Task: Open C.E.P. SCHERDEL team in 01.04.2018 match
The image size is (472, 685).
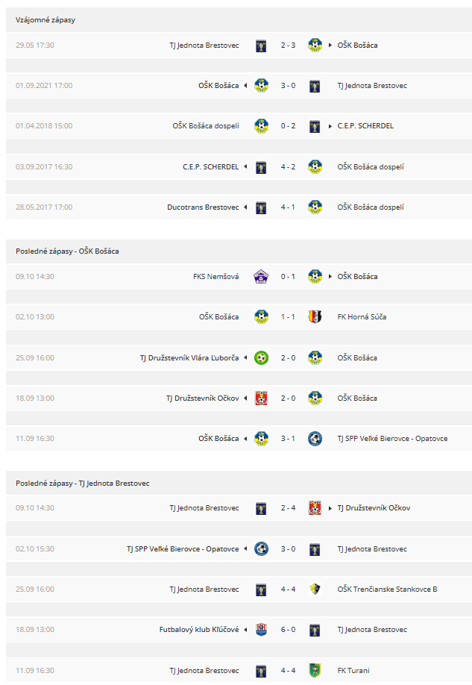Action: pos(365,126)
